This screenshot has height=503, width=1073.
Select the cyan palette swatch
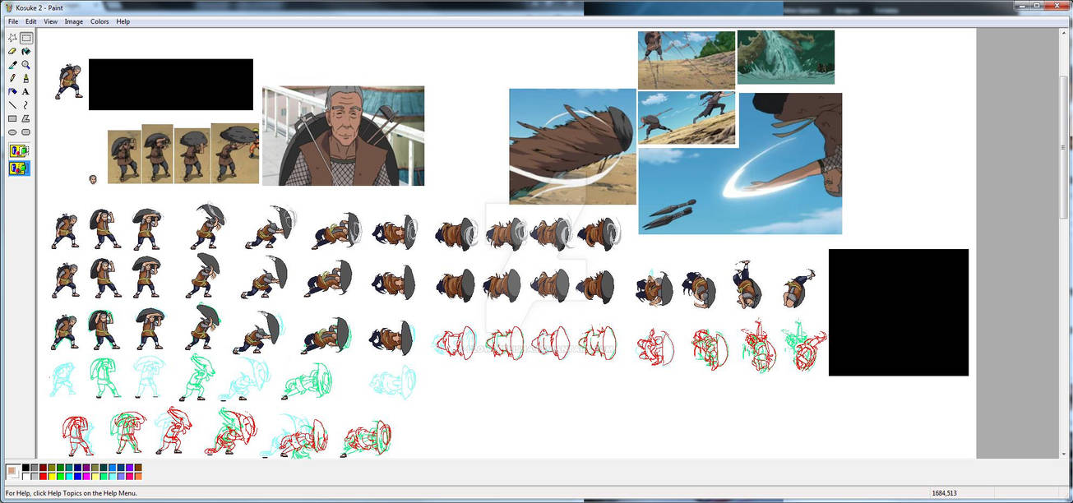click(69, 477)
